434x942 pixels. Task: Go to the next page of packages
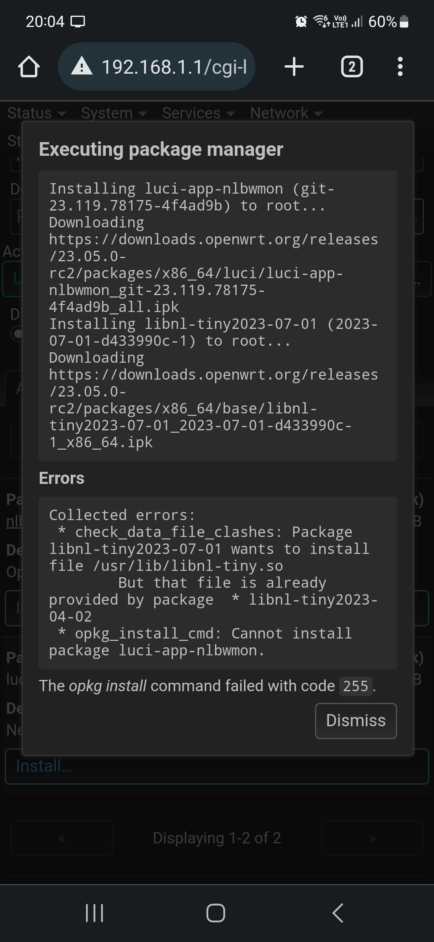click(373, 838)
